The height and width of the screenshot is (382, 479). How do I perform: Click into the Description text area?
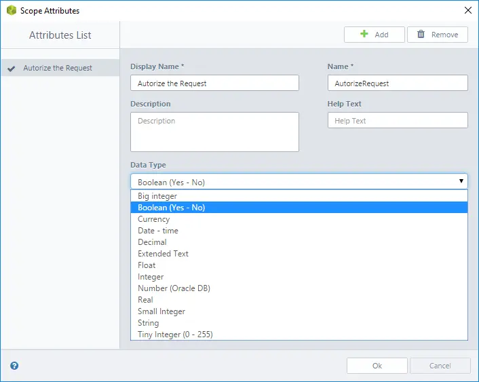[x=214, y=132]
